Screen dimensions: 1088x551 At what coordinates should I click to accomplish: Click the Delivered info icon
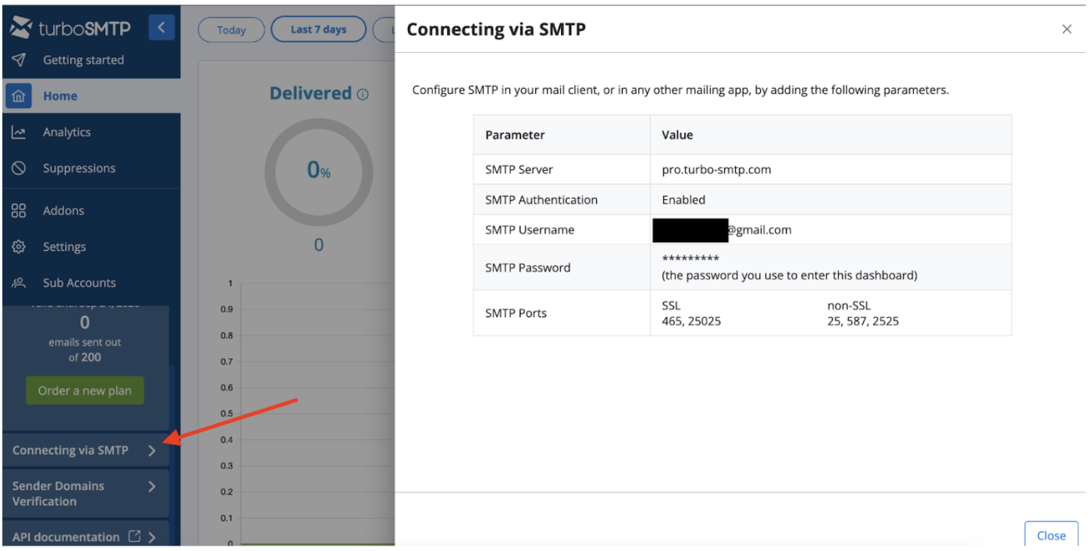[x=362, y=94]
